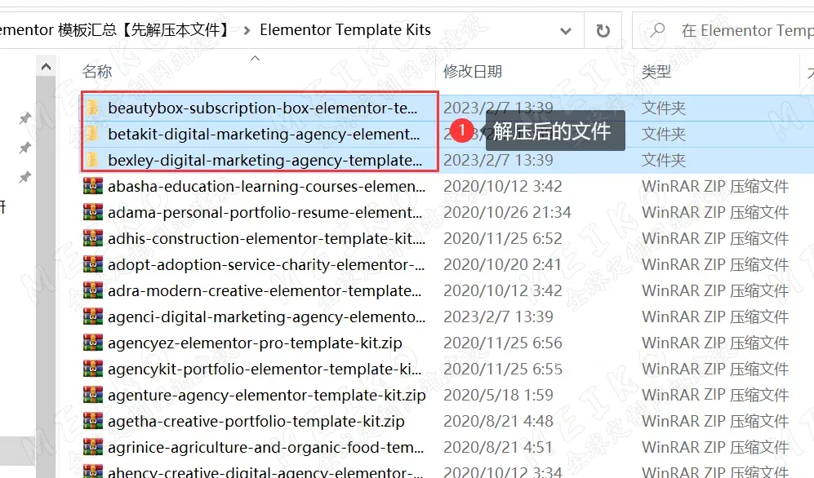This screenshot has width=814, height=478.
Task: Sort files by 类型 column header
Action: (656, 72)
